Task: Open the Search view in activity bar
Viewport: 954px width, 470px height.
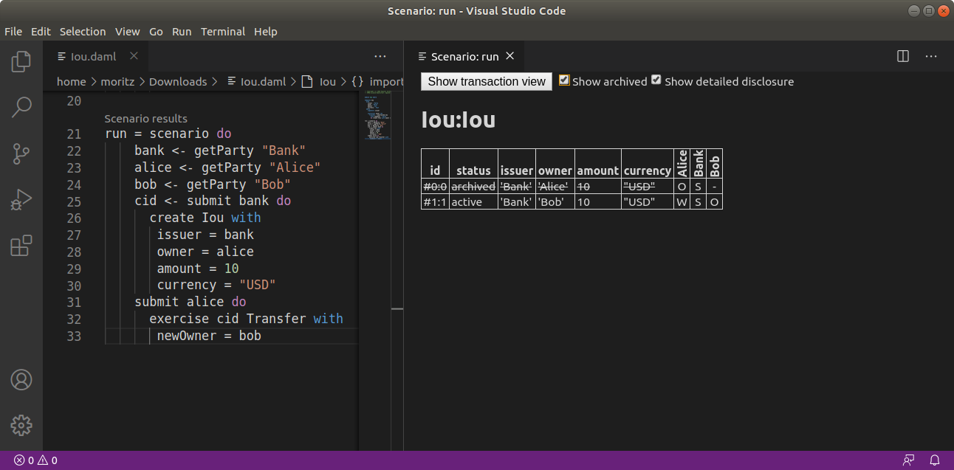Action: coord(21,107)
